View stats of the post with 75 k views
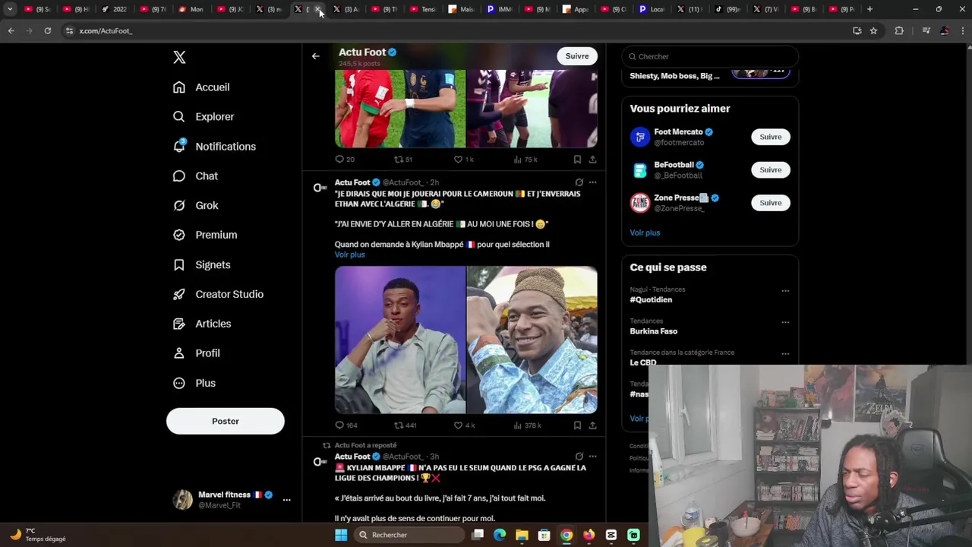The height and width of the screenshot is (547, 972). tap(525, 160)
